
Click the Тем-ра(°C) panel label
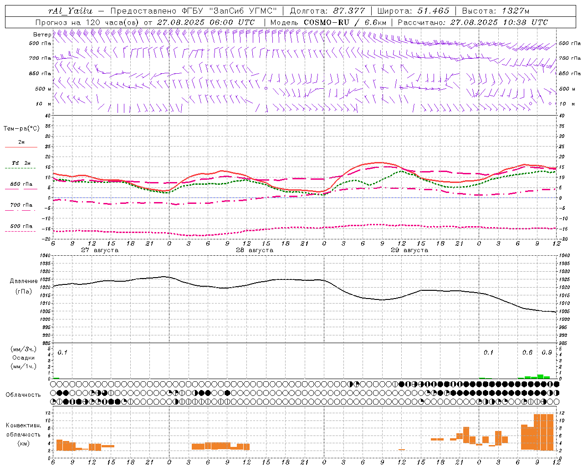click(x=21, y=129)
